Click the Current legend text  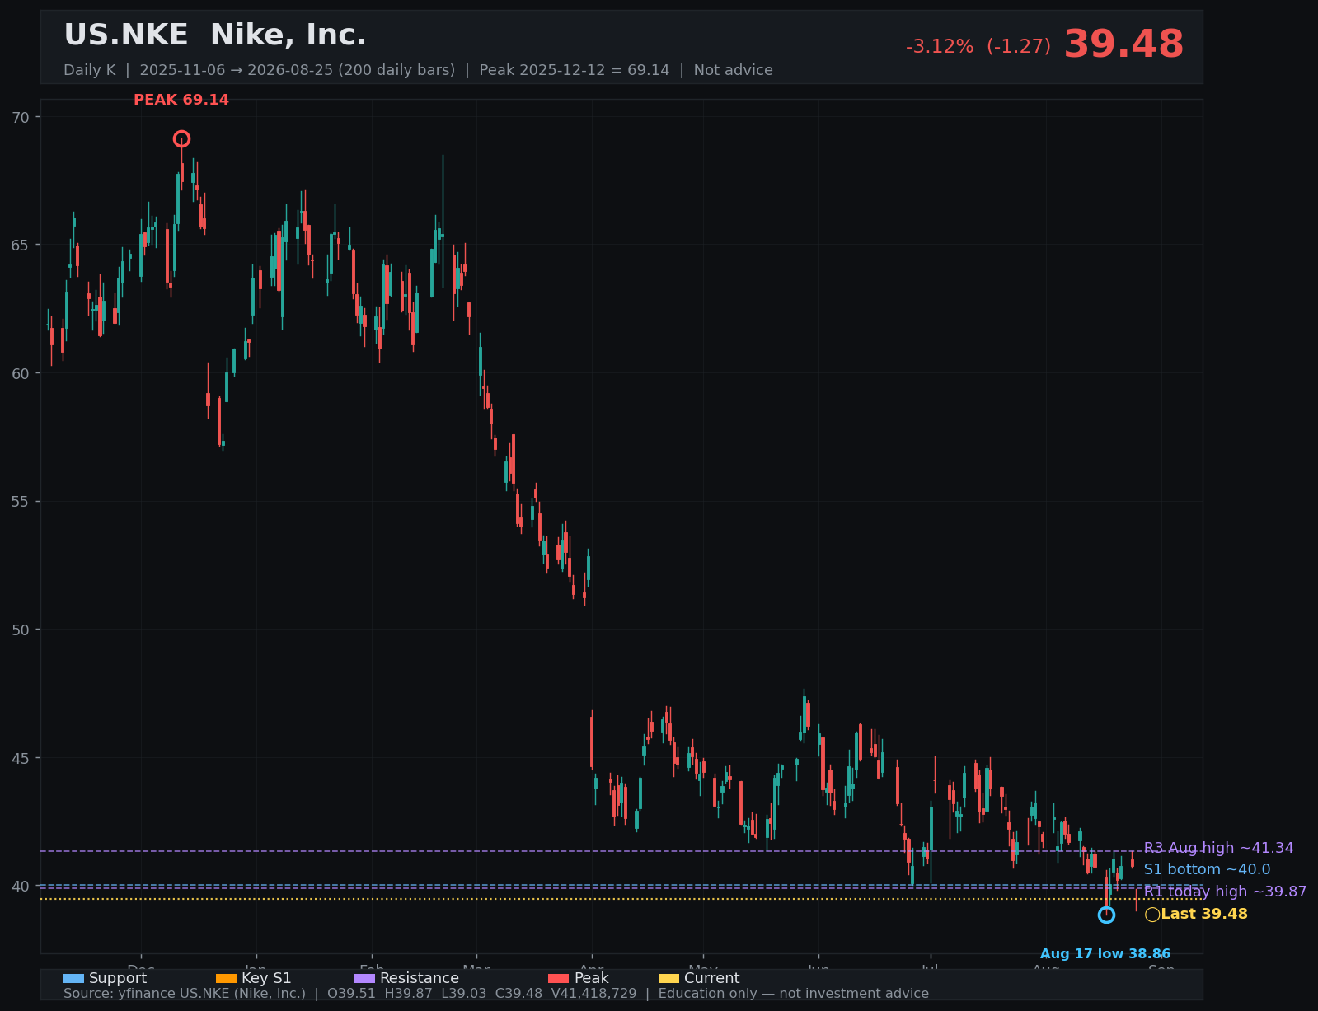pos(711,978)
